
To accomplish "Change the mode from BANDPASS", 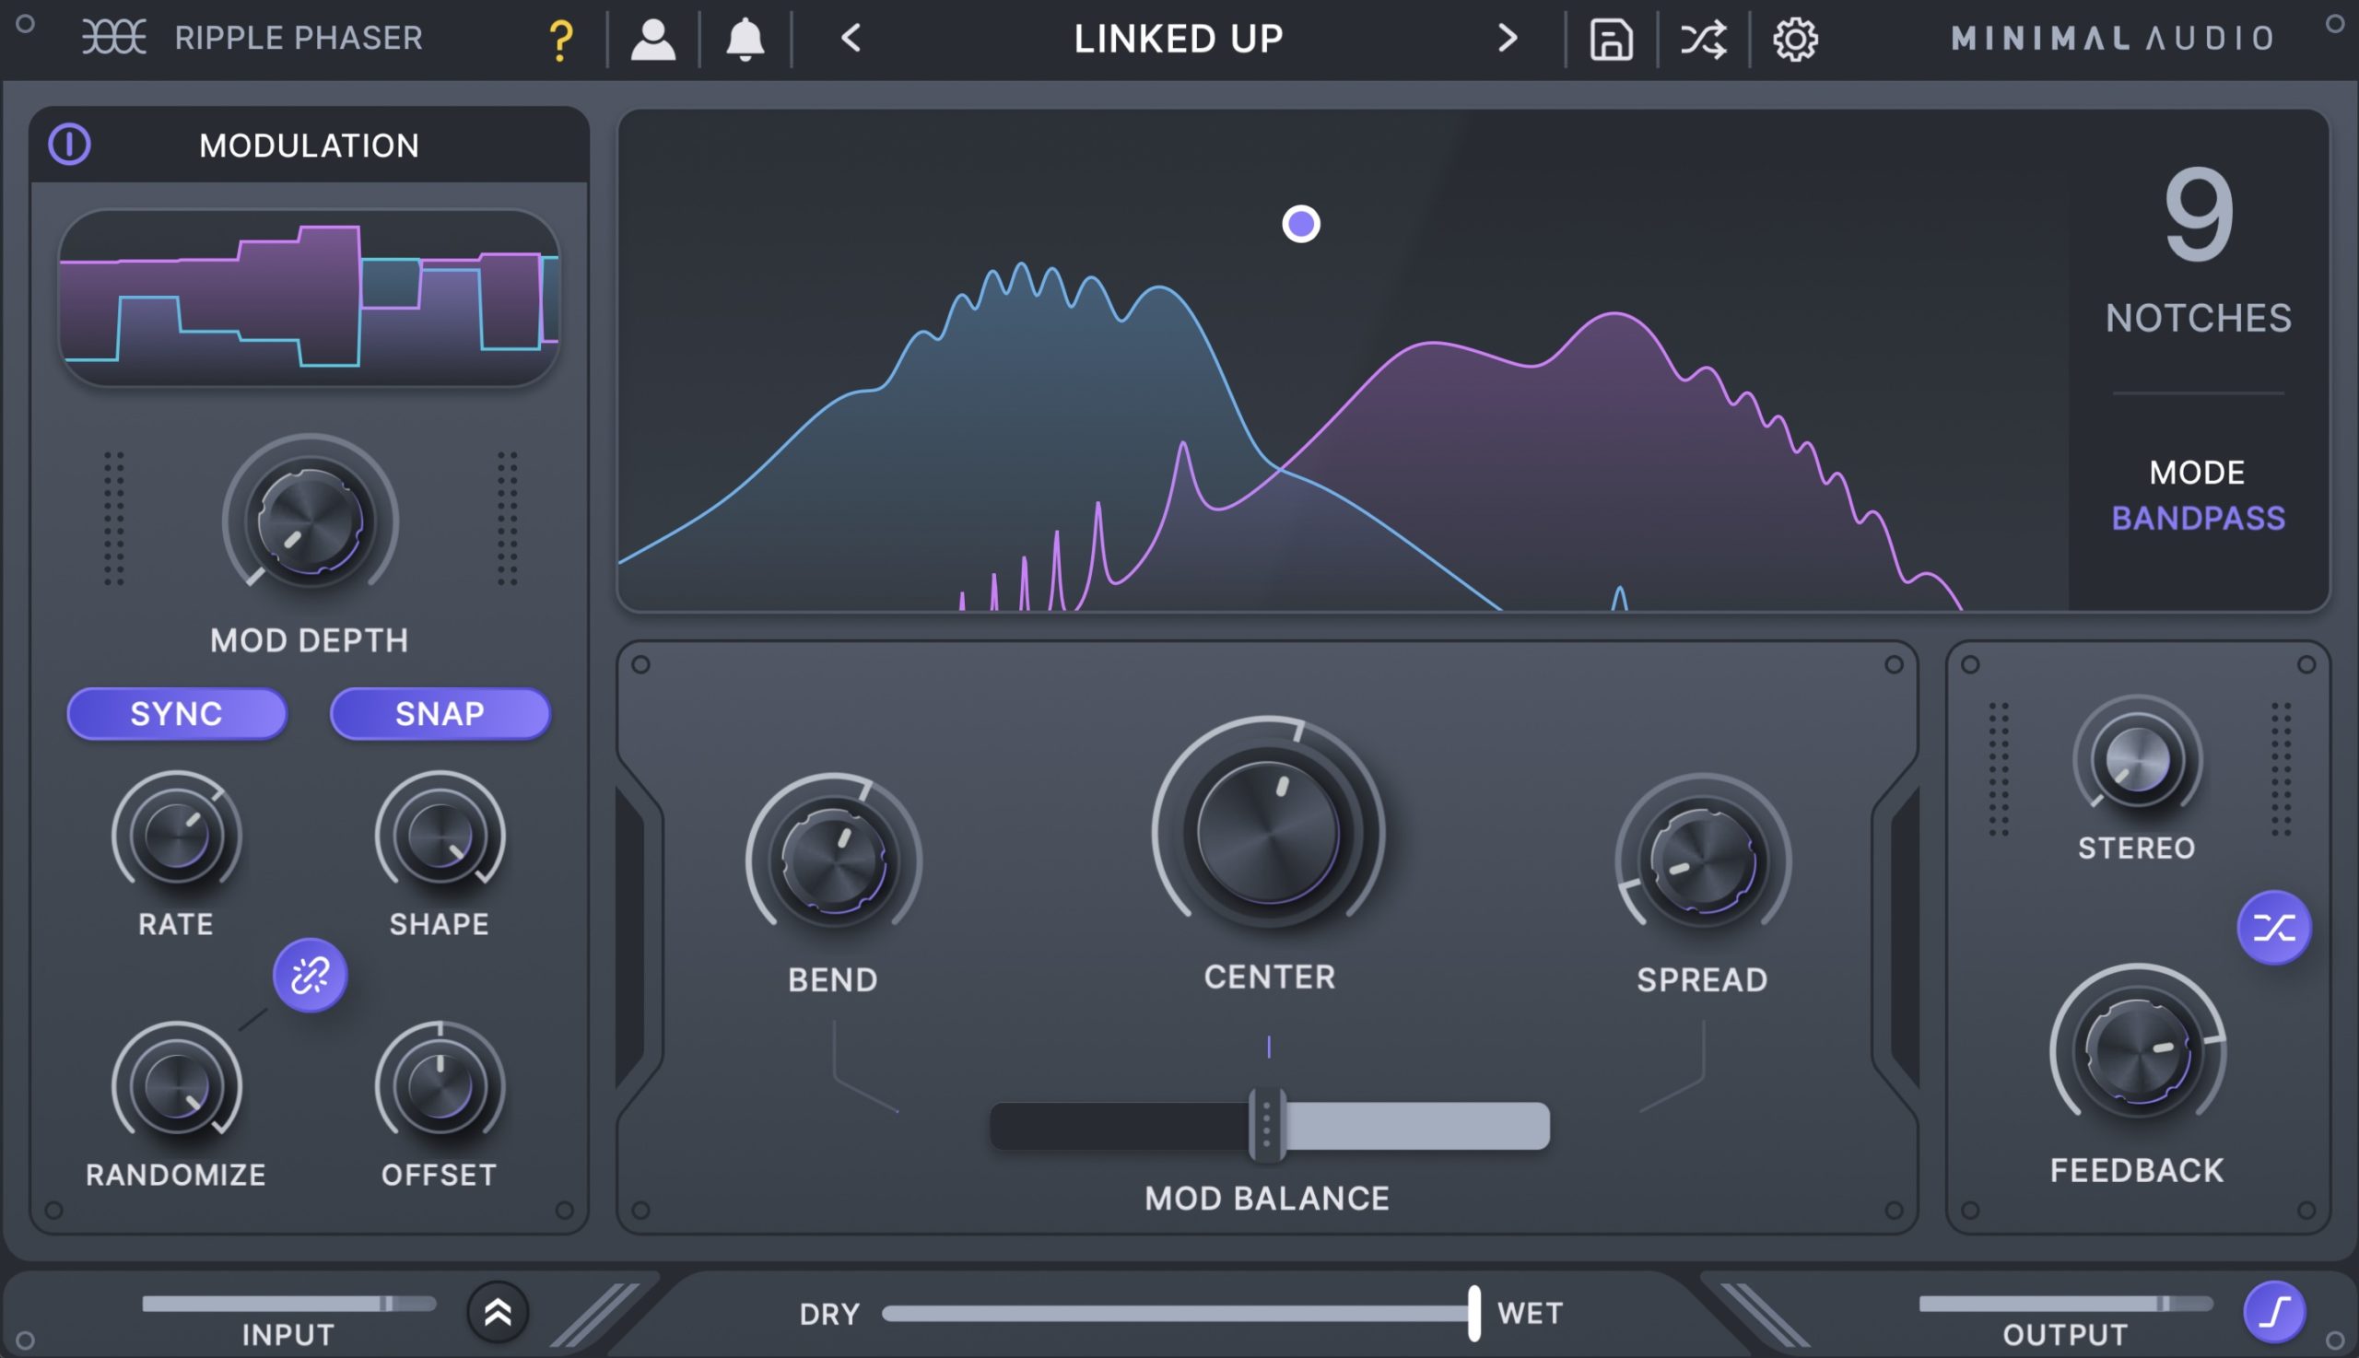I will (2198, 518).
